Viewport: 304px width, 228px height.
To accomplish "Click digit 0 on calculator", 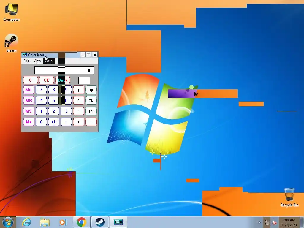I will pyautogui.click(x=41, y=122).
